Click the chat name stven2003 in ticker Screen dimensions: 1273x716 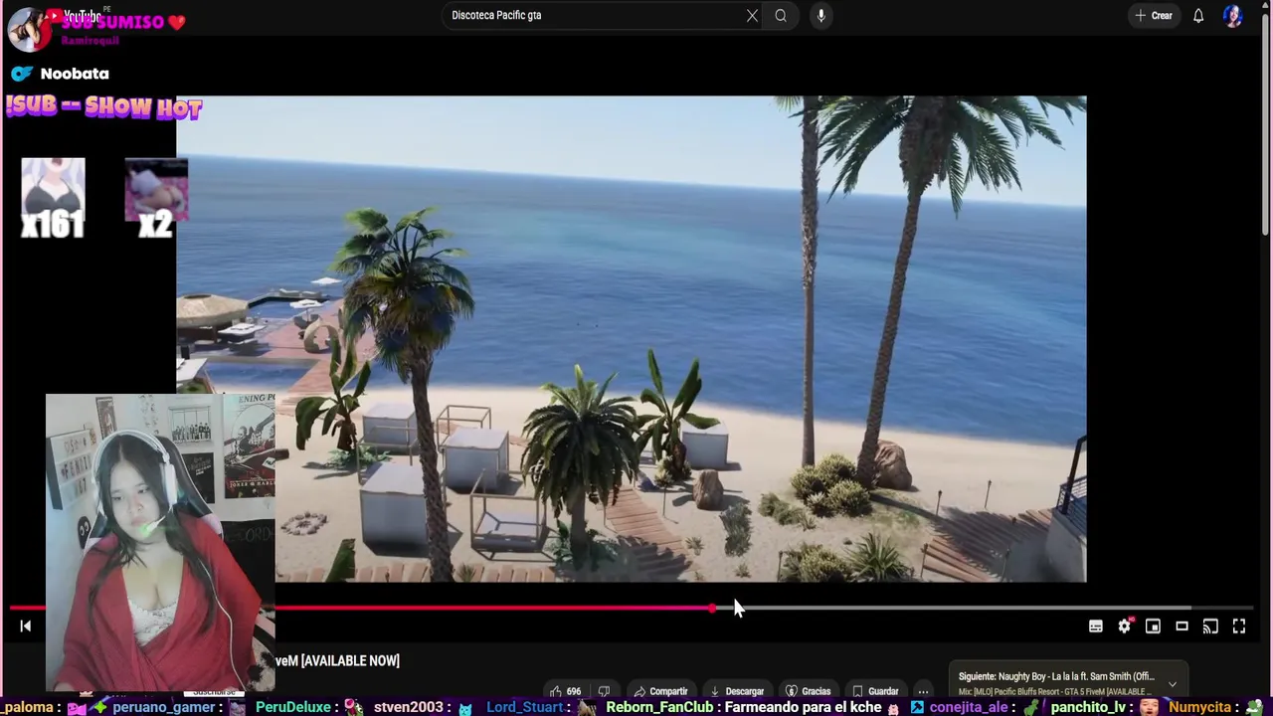pyautogui.click(x=408, y=707)
